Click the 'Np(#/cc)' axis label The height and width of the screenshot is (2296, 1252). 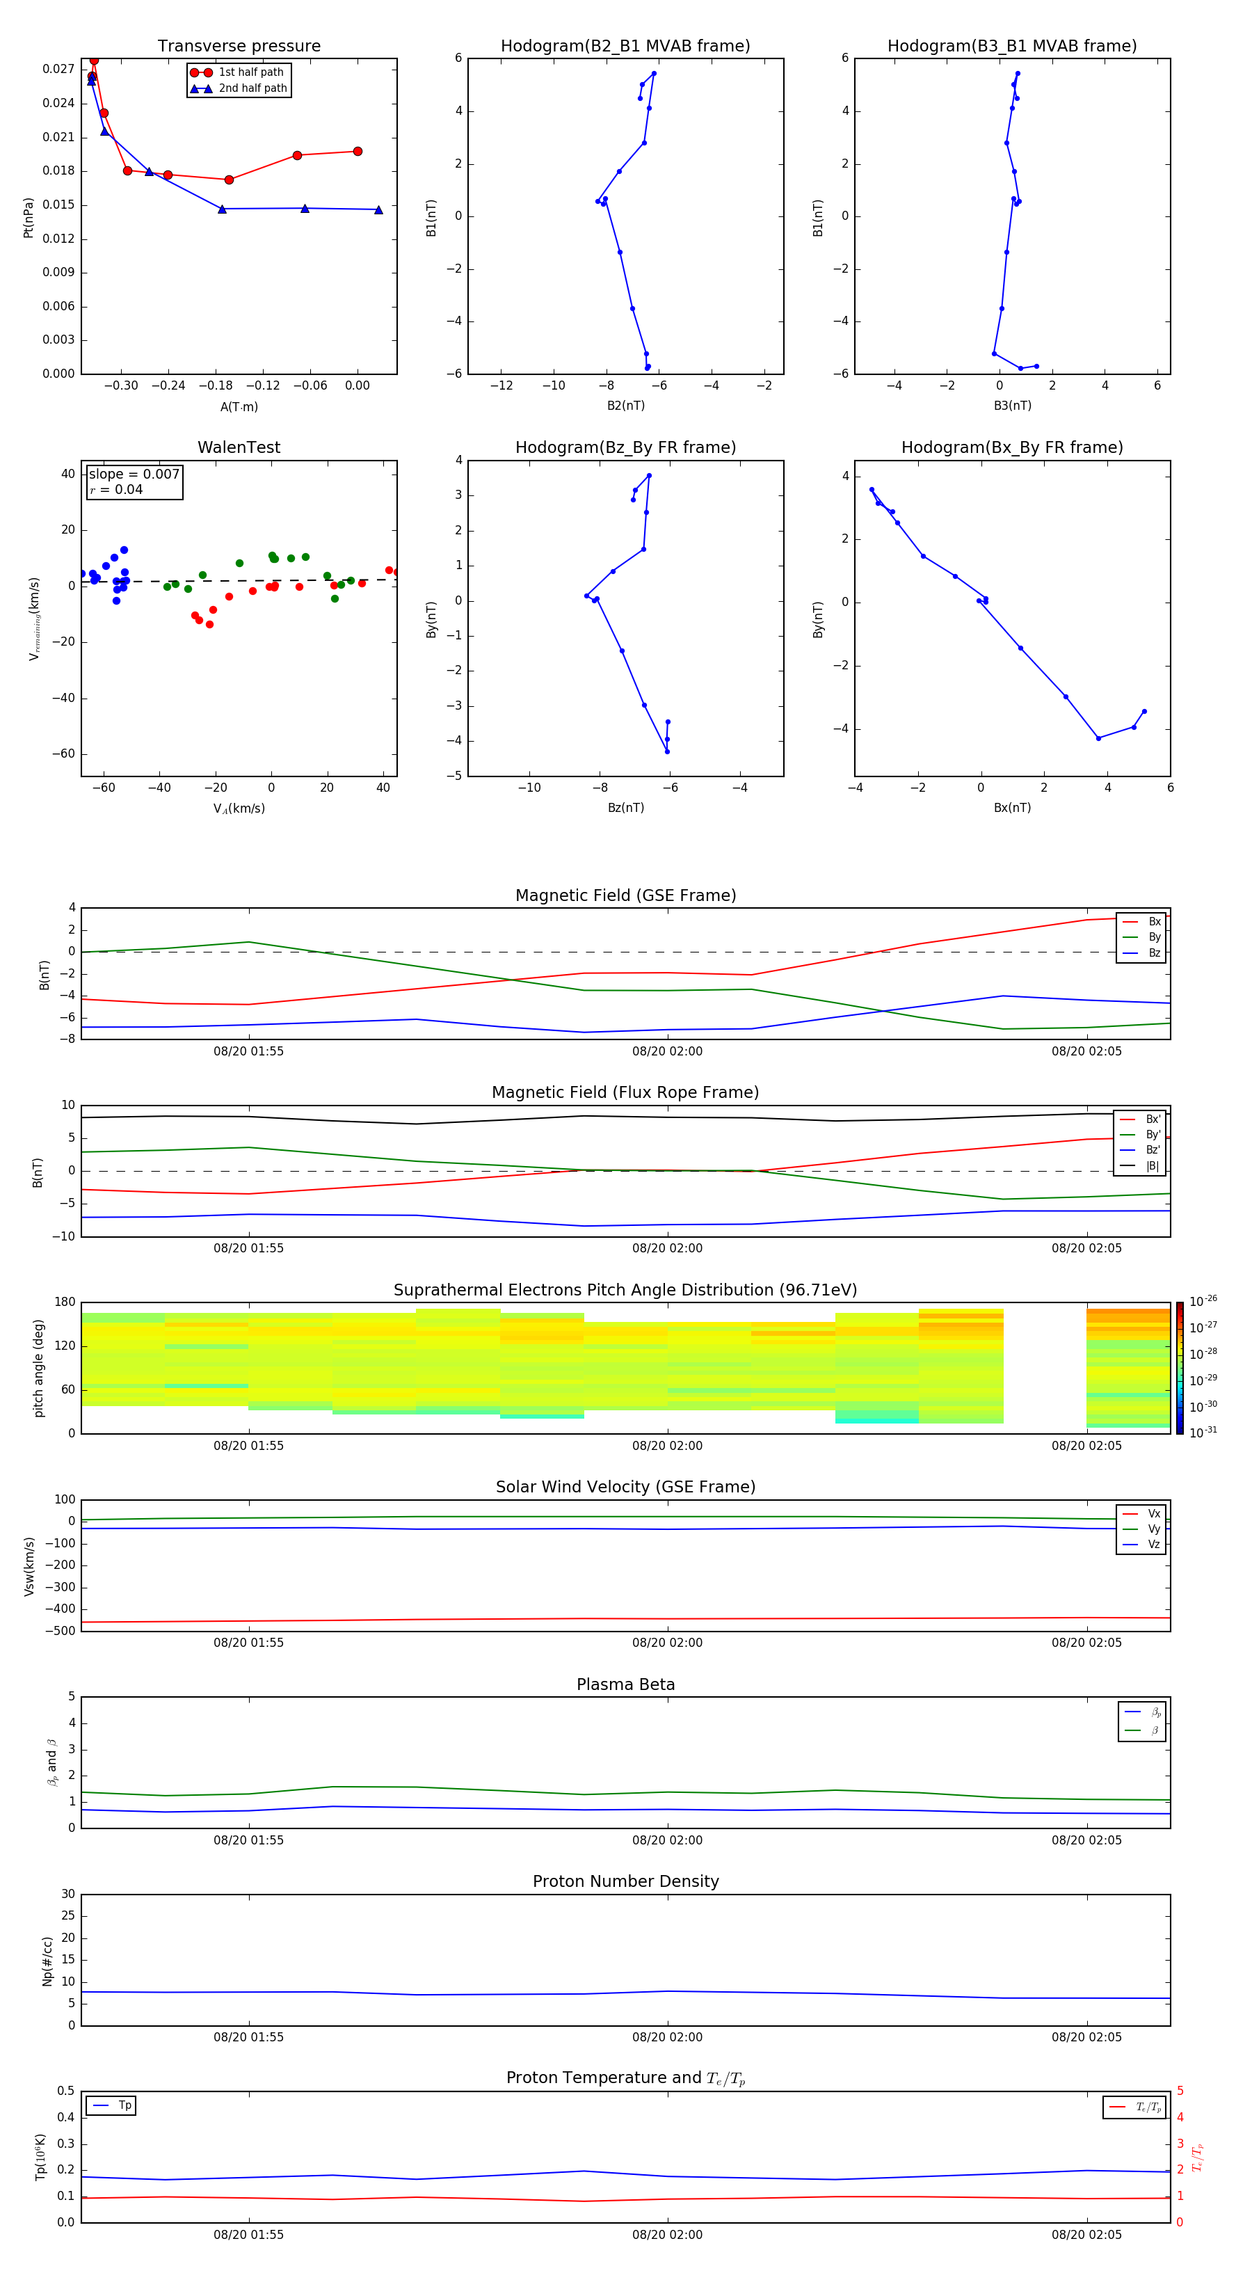(x=47, y=1960)
